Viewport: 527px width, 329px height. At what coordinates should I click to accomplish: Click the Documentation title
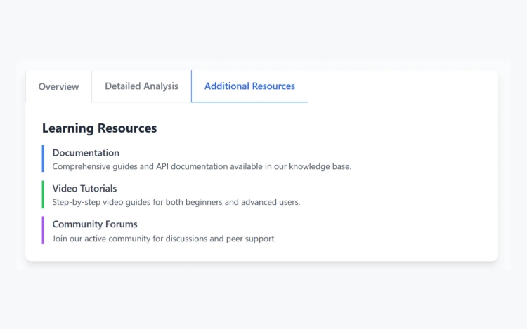click(86, 153)
